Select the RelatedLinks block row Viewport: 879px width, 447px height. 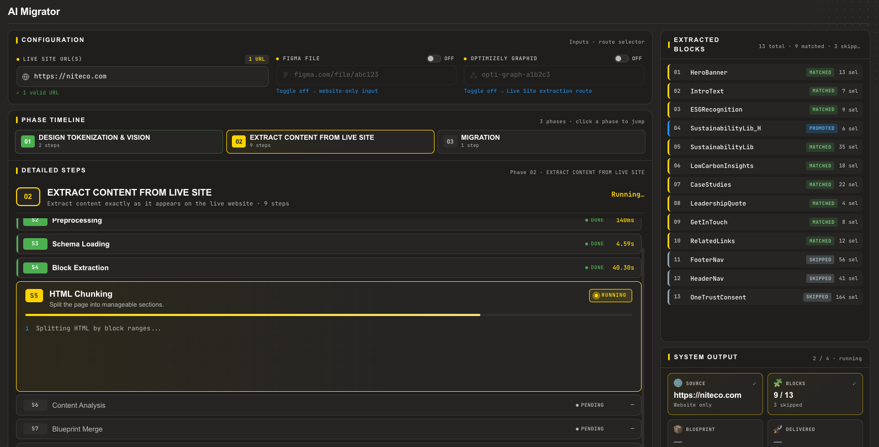pos(765,241)
